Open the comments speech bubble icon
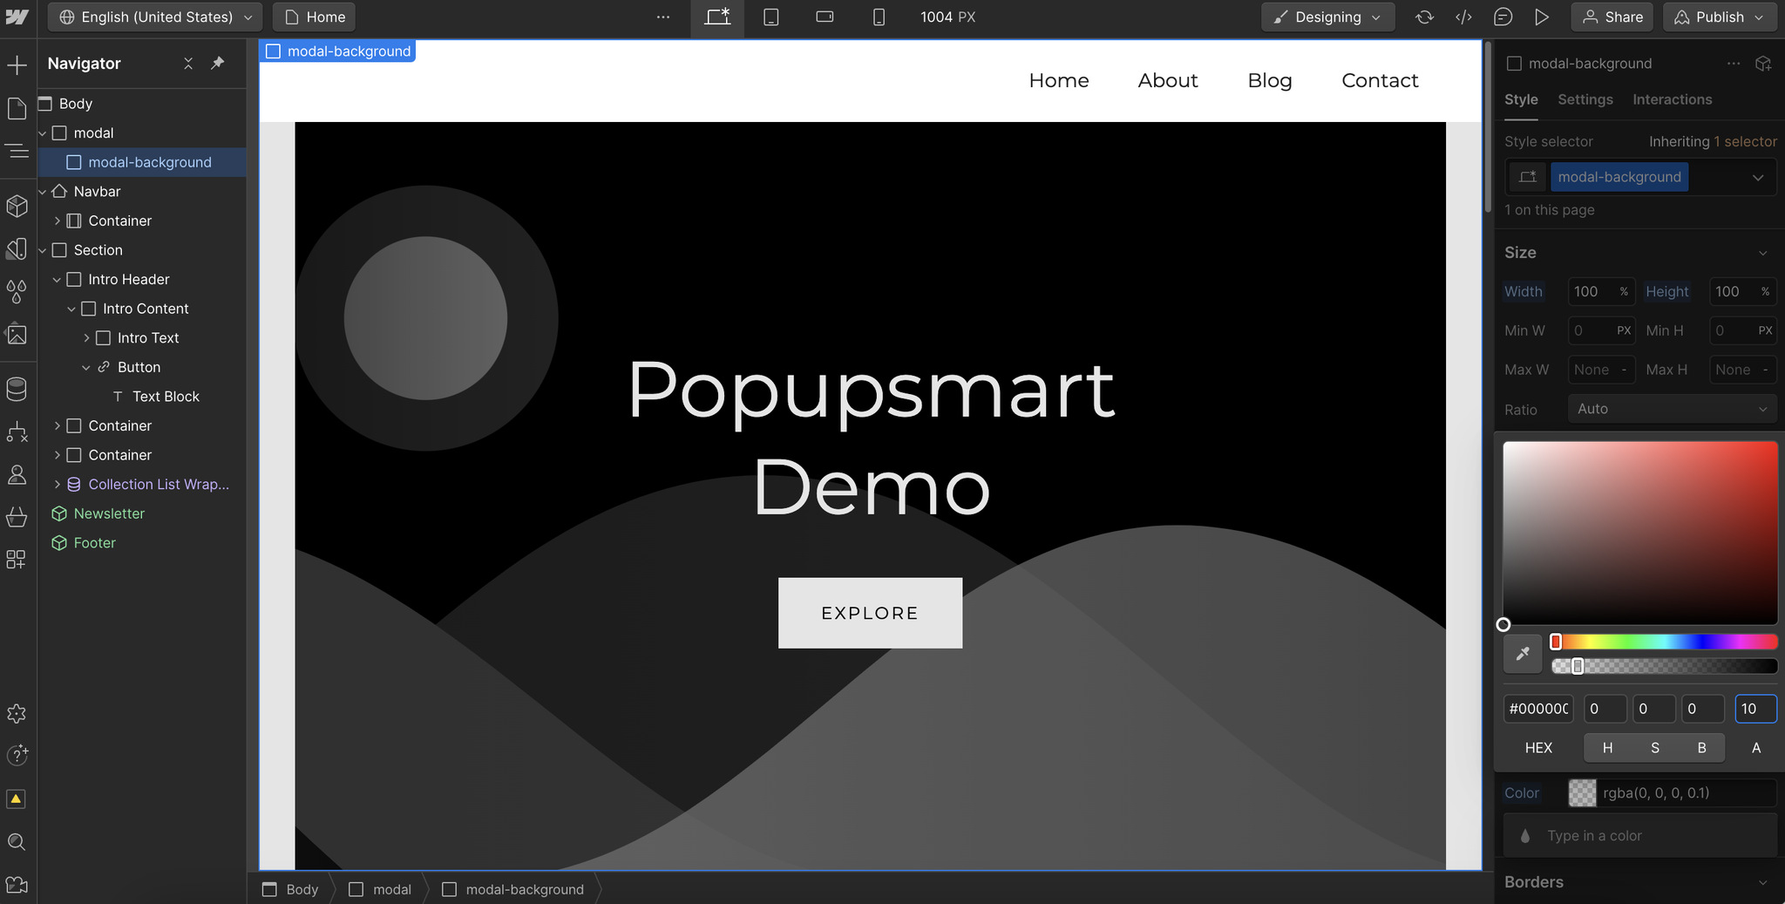Screen dimensions: 1785x904 (1503, 17)
